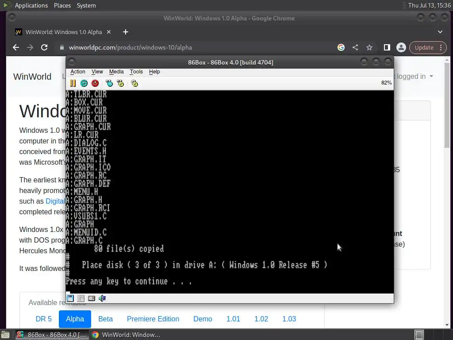Follow the Digital hyperlink in article

click(x=55, y=201)
